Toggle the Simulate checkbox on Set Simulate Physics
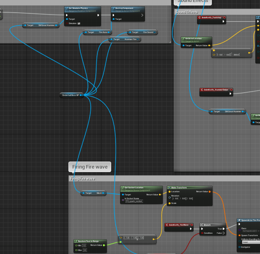 (79, 23)
